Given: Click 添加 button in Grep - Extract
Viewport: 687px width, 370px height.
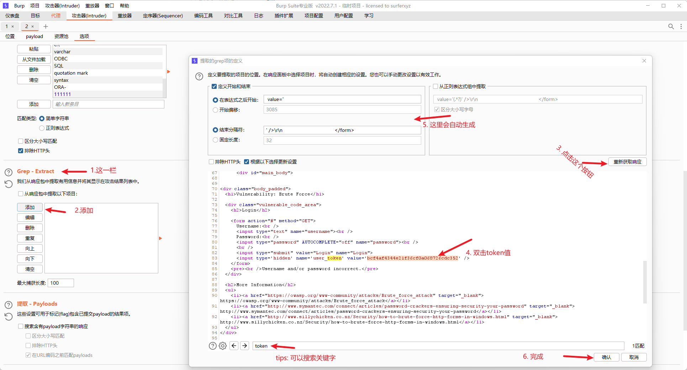Looking at the screenshot, I should 30,207.
